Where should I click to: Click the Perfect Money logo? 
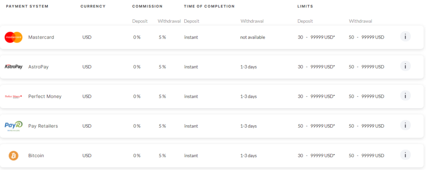point(14,96)
